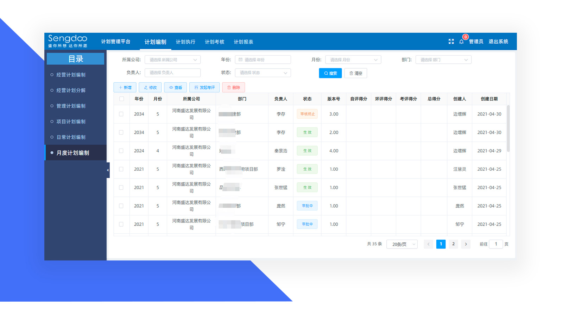
Task: Expand the 状态 filter dropdown
Action: (263, 73)
